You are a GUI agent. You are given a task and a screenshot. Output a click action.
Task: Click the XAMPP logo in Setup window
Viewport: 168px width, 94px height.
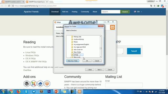(x=113, y=27)
